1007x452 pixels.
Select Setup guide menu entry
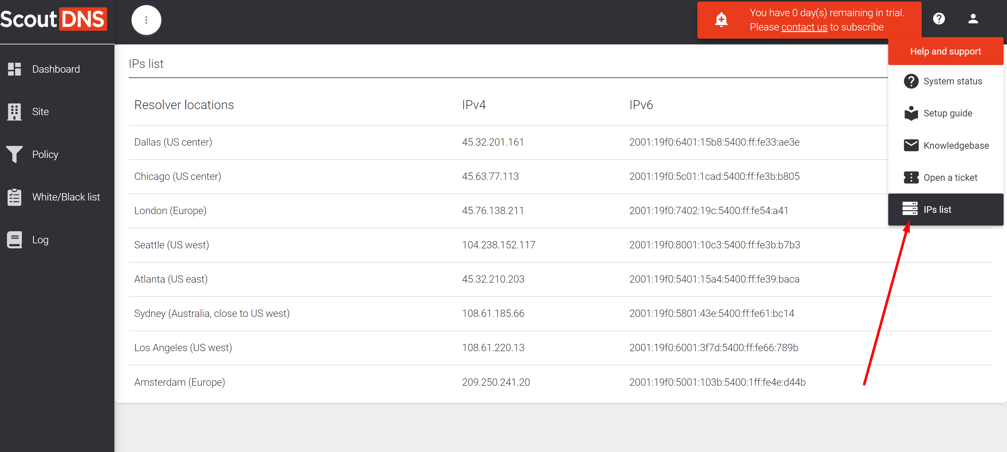[x=947, y=114]
